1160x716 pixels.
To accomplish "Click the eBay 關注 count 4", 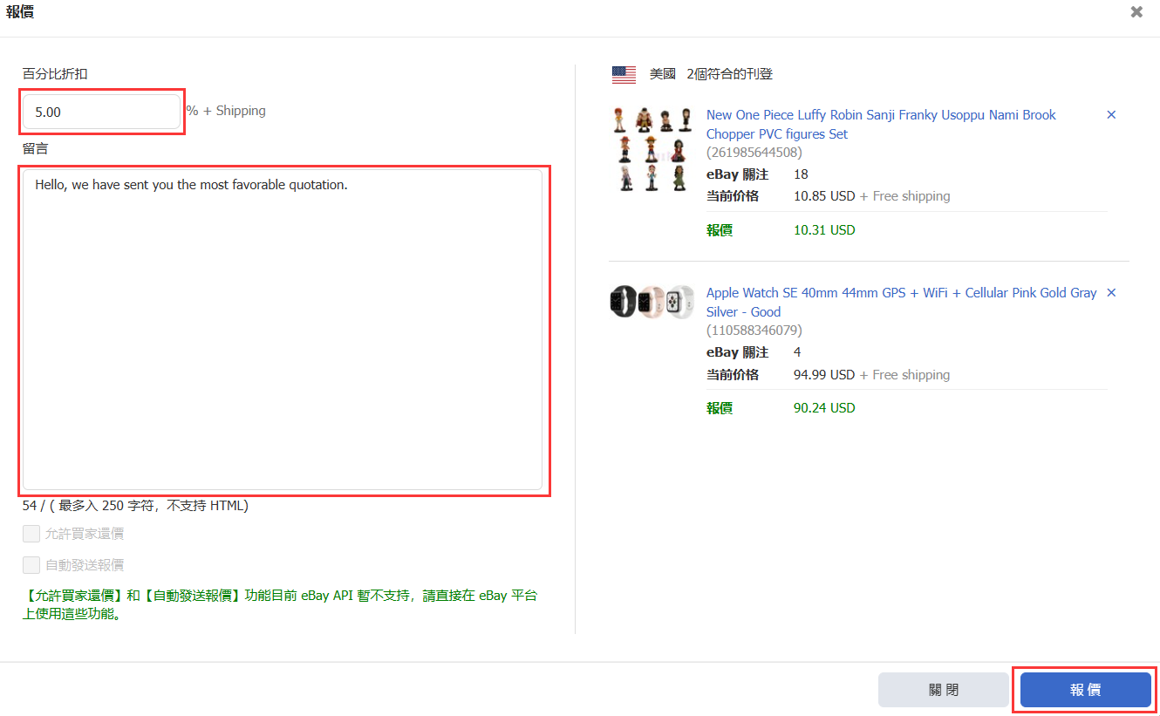I will click(797, 352).
